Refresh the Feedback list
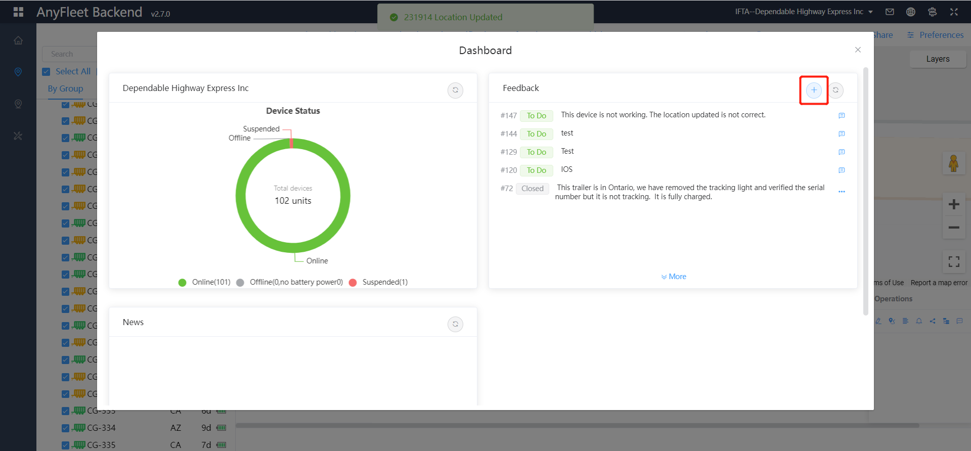971x451 pixels. (835, 90)
